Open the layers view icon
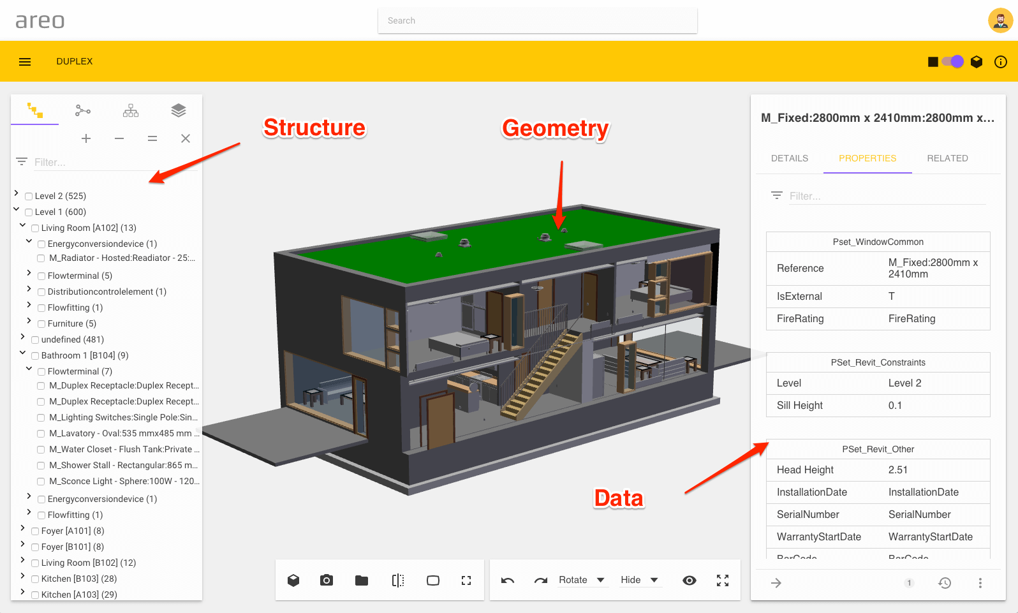Image resolution: width=1018 pixels, height=613 pixels. click(179, 111)
